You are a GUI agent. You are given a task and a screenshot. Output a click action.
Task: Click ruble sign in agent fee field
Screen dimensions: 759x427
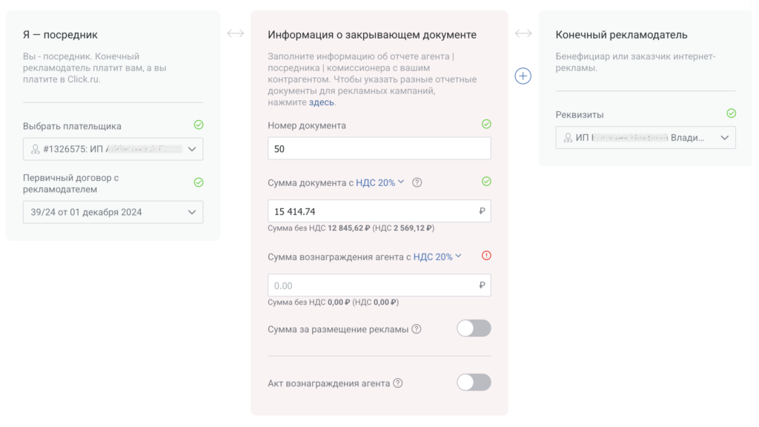482,285
